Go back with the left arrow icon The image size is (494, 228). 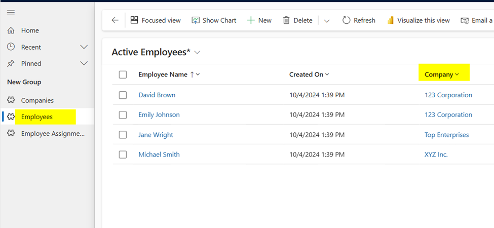coord(115,20)
